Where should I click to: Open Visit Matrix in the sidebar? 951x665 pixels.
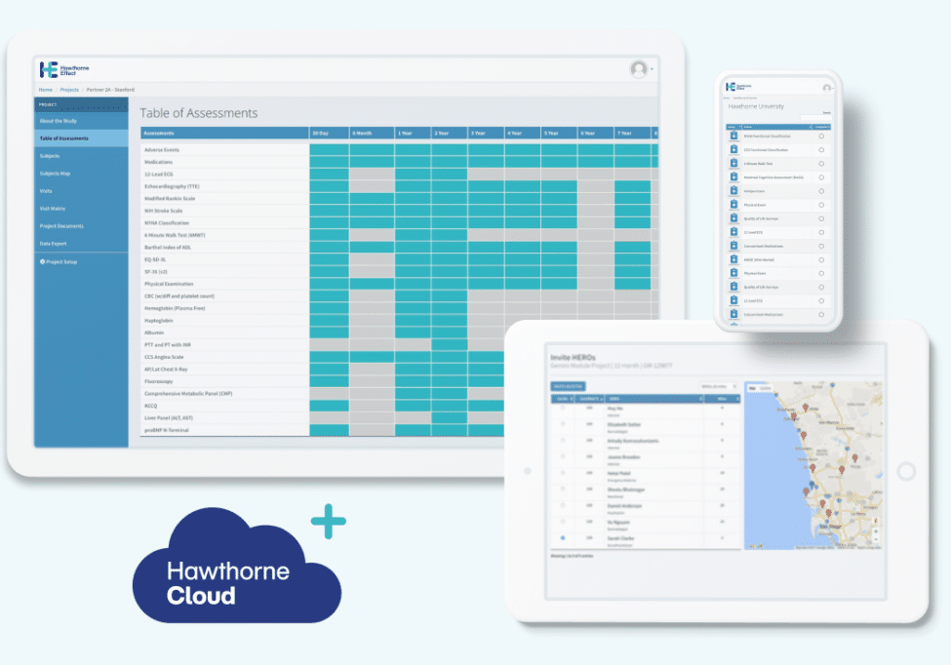point(81,209)
